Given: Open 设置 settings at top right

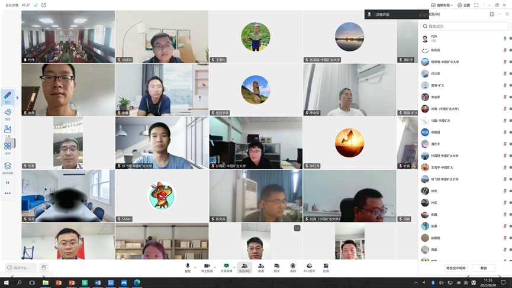Looking at the screenshot, I should click(x=463, y=5).
